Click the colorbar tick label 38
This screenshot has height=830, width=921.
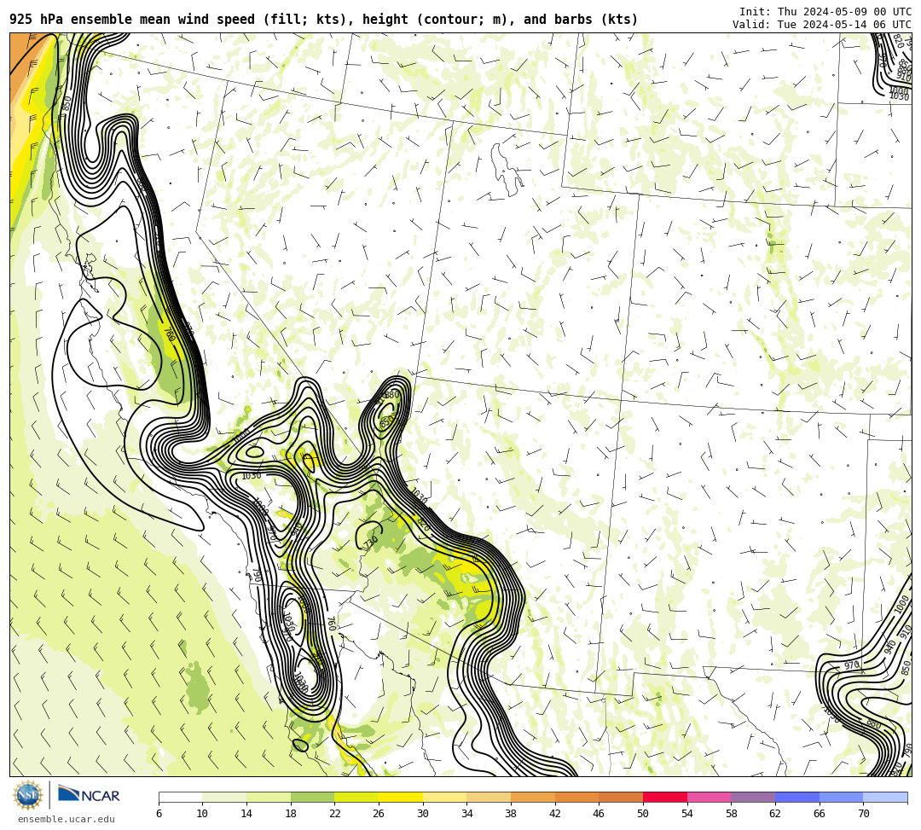(511, 814)
